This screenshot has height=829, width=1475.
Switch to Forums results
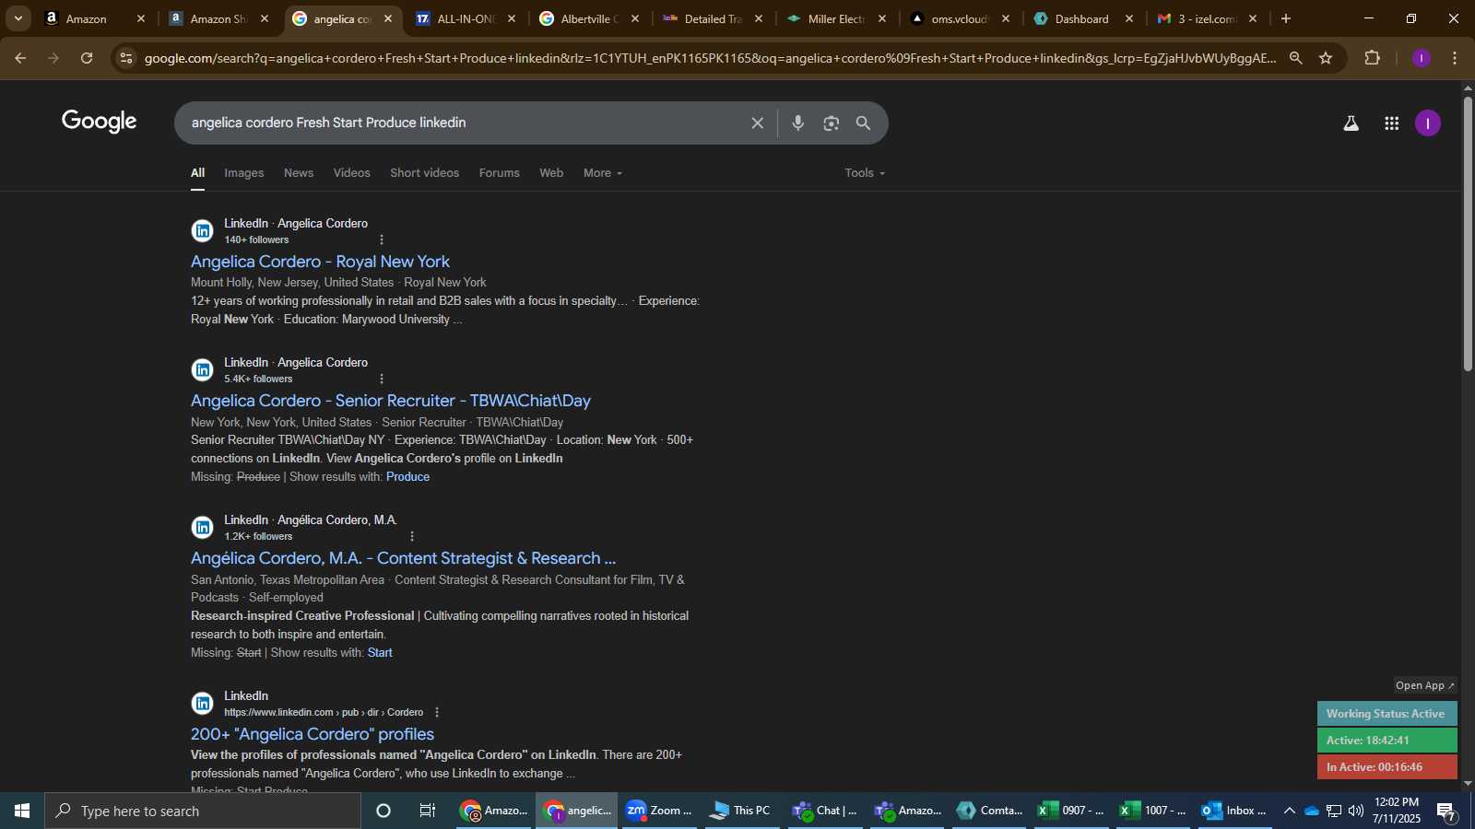tap(499, 173)
